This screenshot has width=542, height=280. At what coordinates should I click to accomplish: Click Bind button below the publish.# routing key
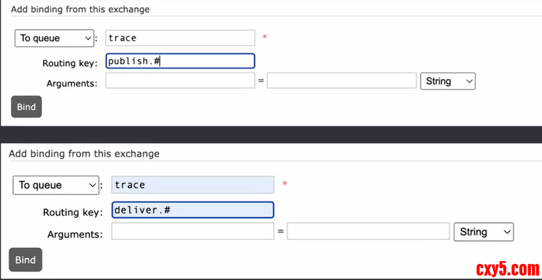pyautogui.click(x=26, y=107)
